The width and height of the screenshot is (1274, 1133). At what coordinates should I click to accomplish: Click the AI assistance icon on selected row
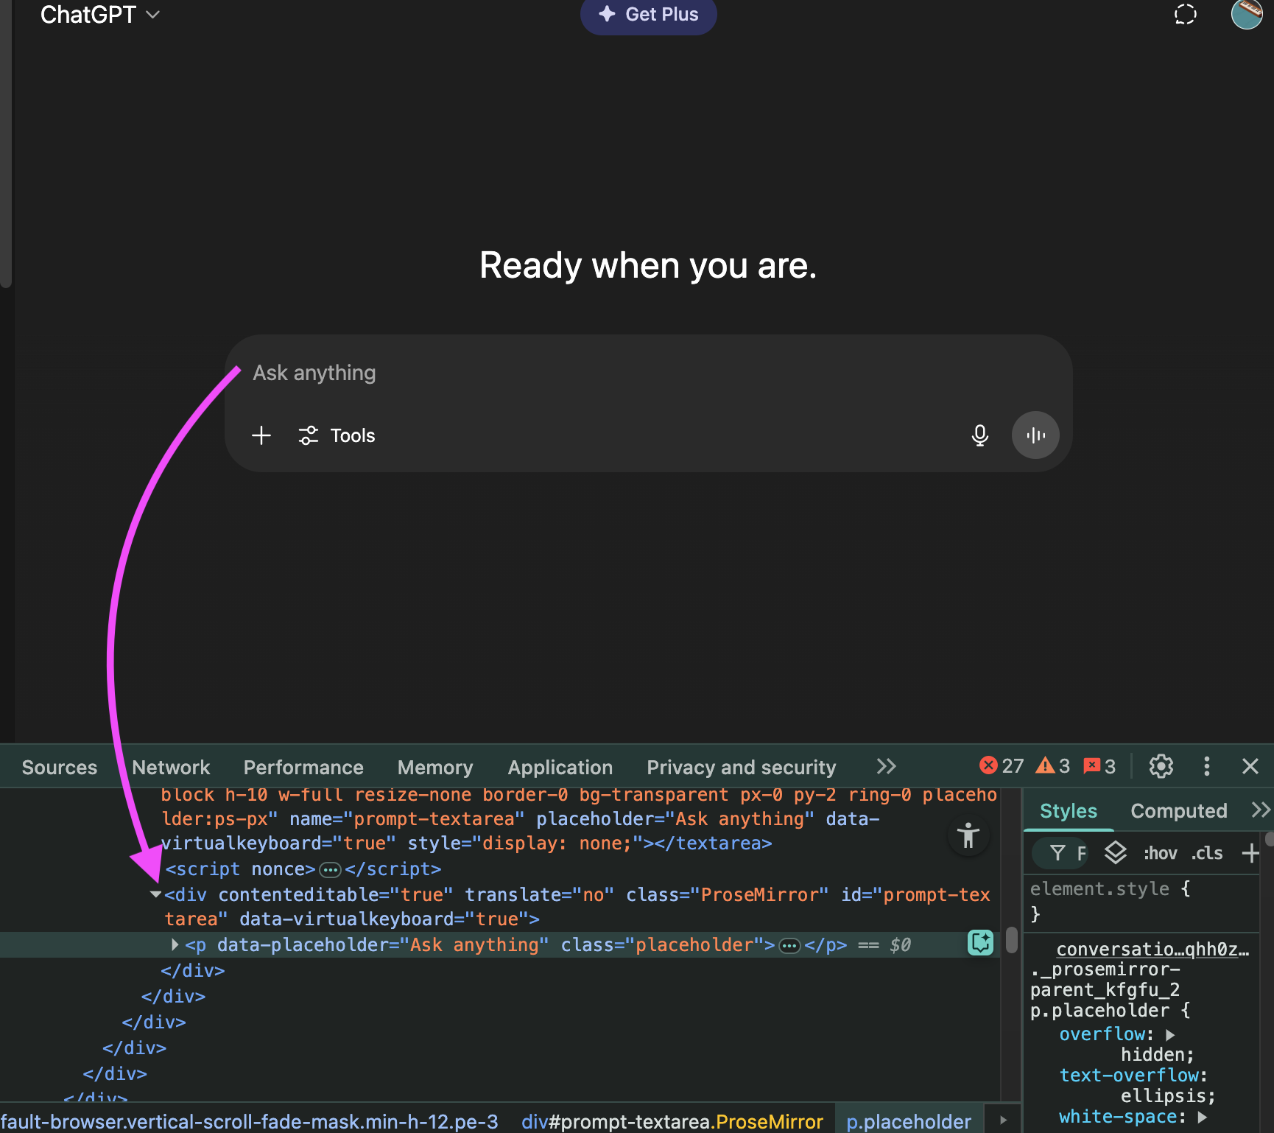pyautogui.click(x=981, y=943)
